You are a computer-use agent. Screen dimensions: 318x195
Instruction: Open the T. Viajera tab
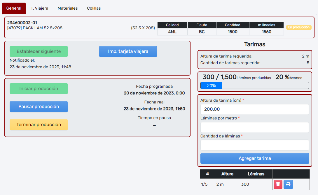pos(39,8)
